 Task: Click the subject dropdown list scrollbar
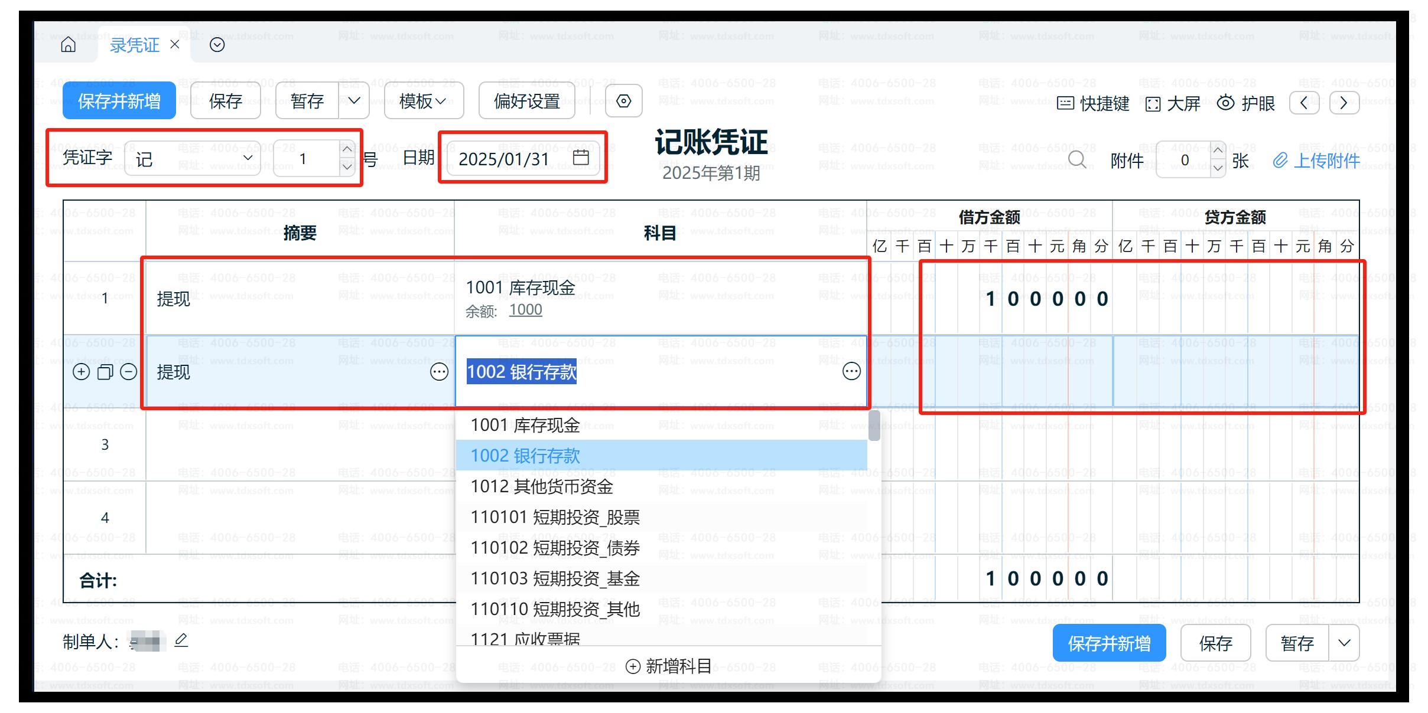[x=874, y=426]
